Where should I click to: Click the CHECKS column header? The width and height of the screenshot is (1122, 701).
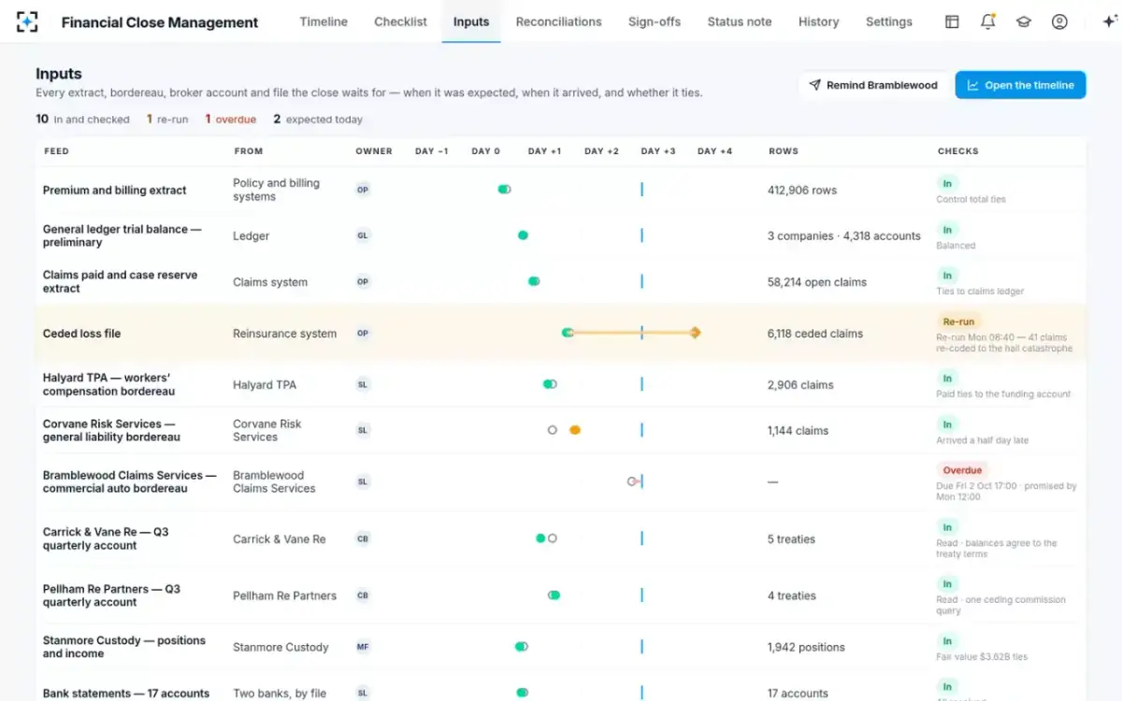tap(958, 151)
